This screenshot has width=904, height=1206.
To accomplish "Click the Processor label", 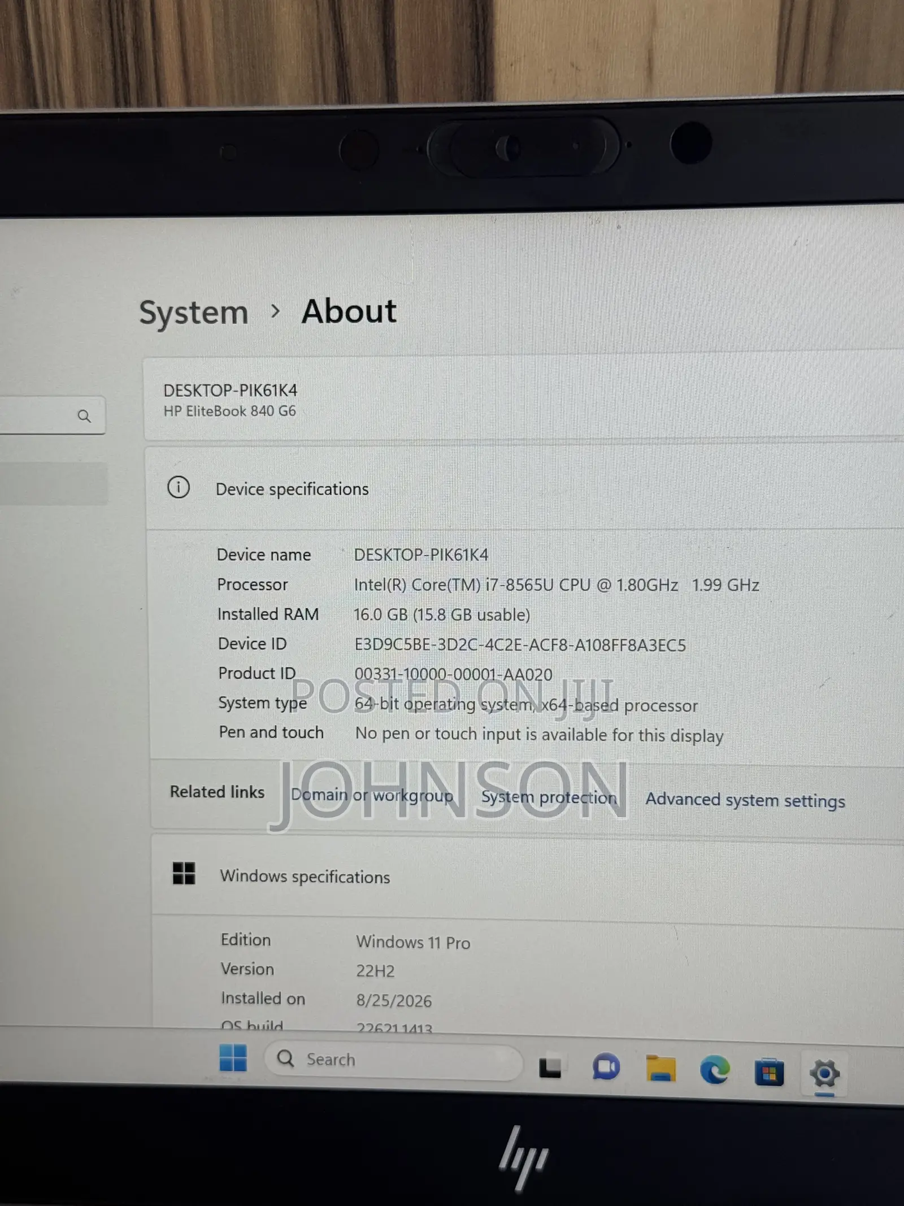I will click(x=253, y=584).
